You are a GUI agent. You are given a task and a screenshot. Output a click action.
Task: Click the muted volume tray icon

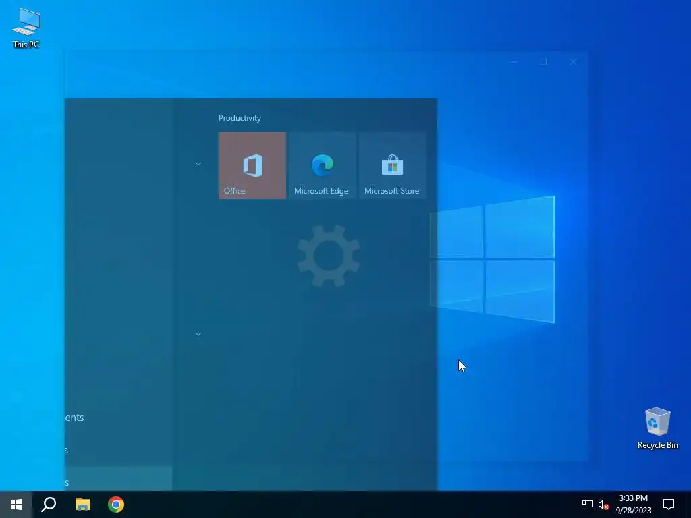tap(603, 505)
